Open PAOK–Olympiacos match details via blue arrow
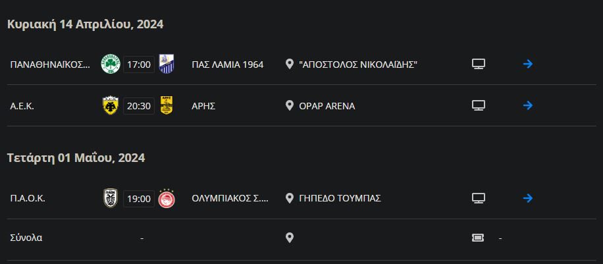The height and width of the screenshot is (264, 603). pos(527,198)
